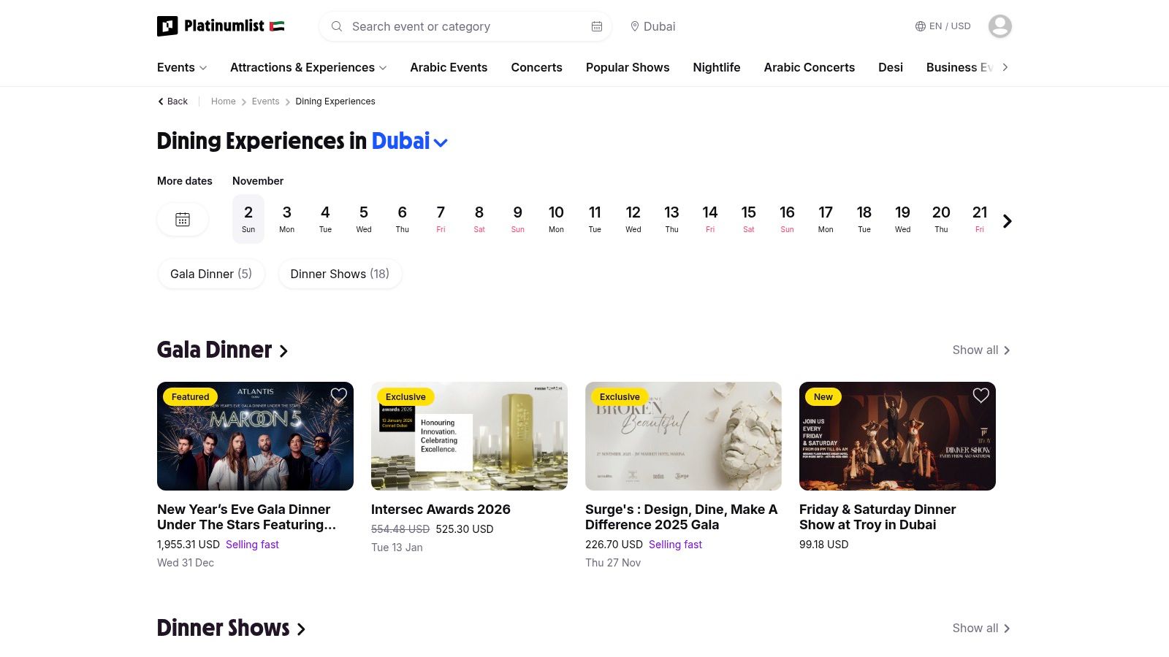Expand Attractions & Experiences dropdown

pos(308,67)
